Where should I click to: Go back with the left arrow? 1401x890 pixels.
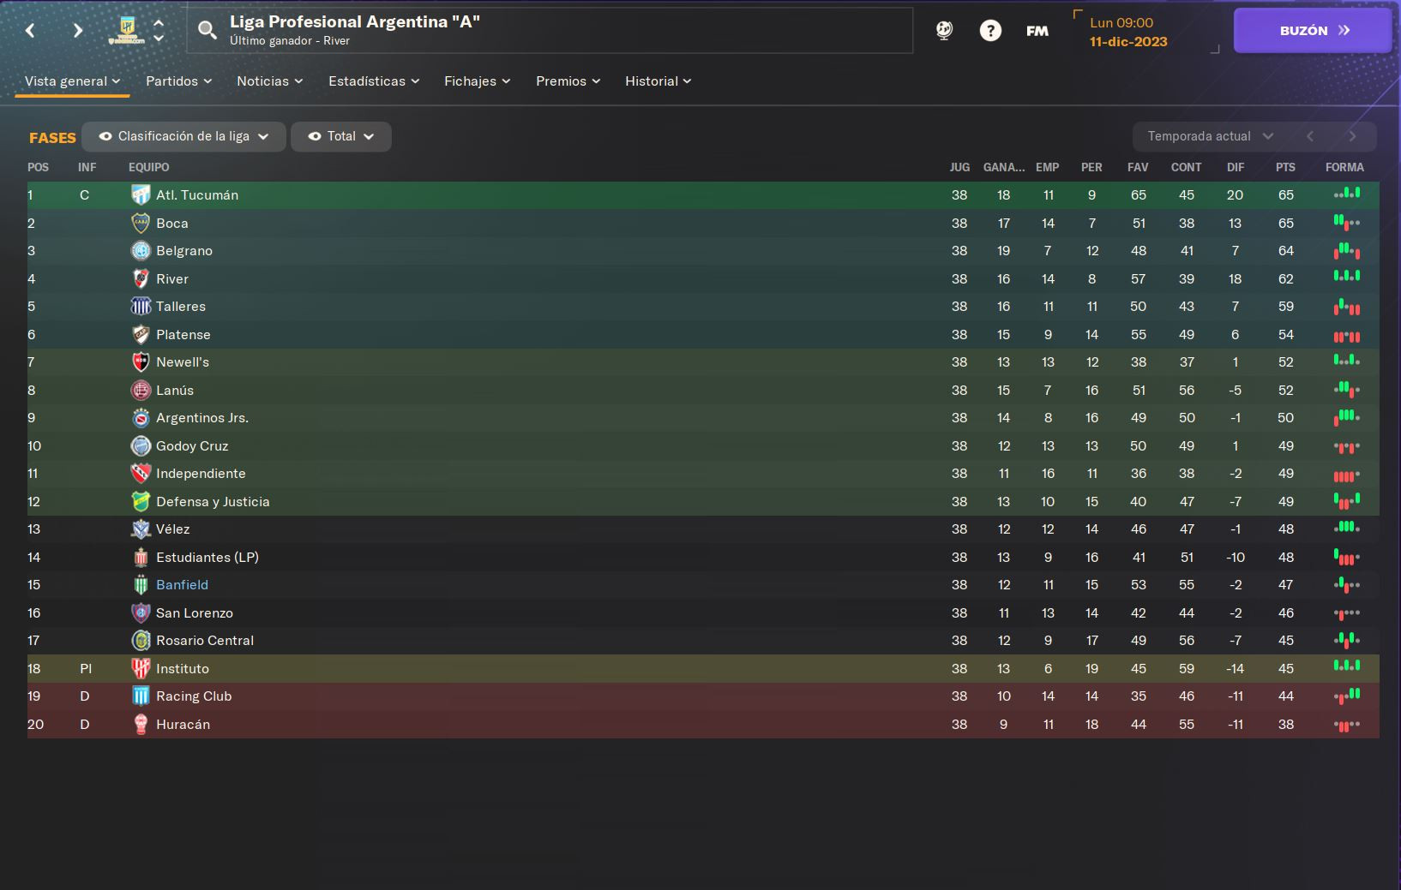click(x=31, y=31)
